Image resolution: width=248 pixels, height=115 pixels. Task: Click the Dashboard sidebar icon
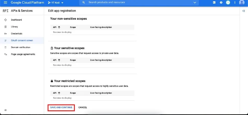pos(5,20)
